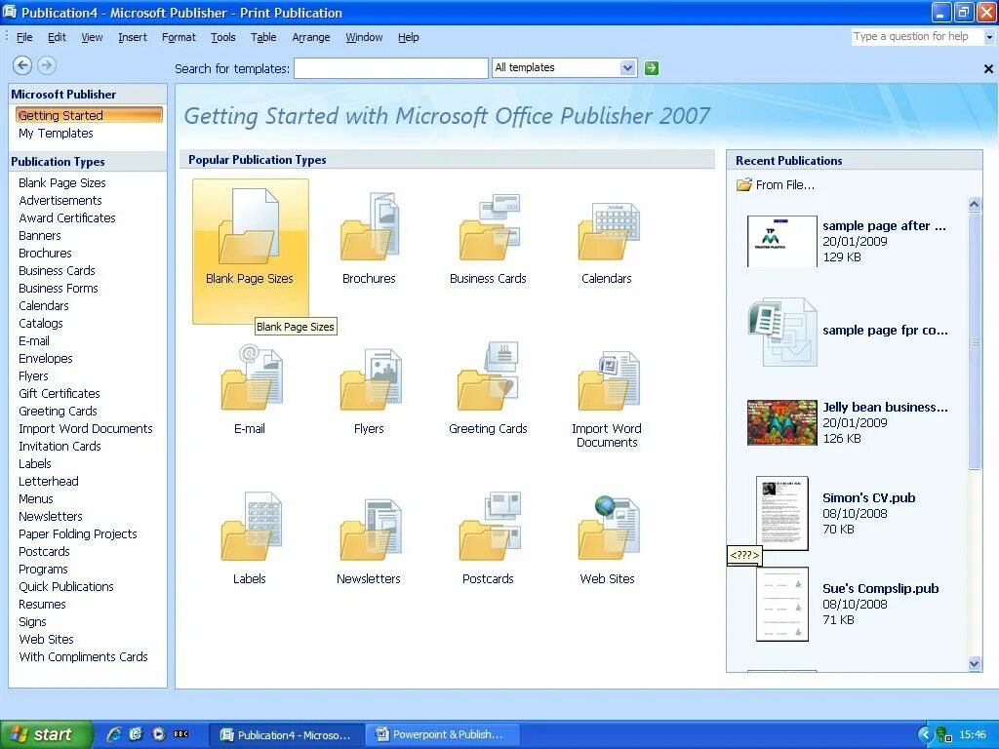Click the Windows start button
The height and width of the screenshot is (749, 999).
pos(46,734)
